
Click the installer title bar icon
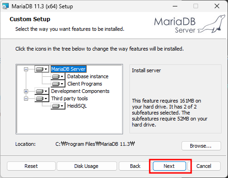coord(6,6)
